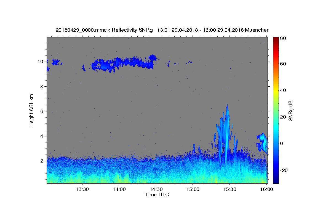Click the 15:30 time tick label
The width and height of the screenshot is (331, 220).
click(x=230, y=190)
